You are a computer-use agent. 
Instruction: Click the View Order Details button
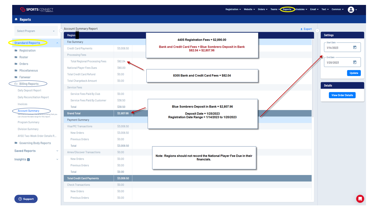(342, 95)
